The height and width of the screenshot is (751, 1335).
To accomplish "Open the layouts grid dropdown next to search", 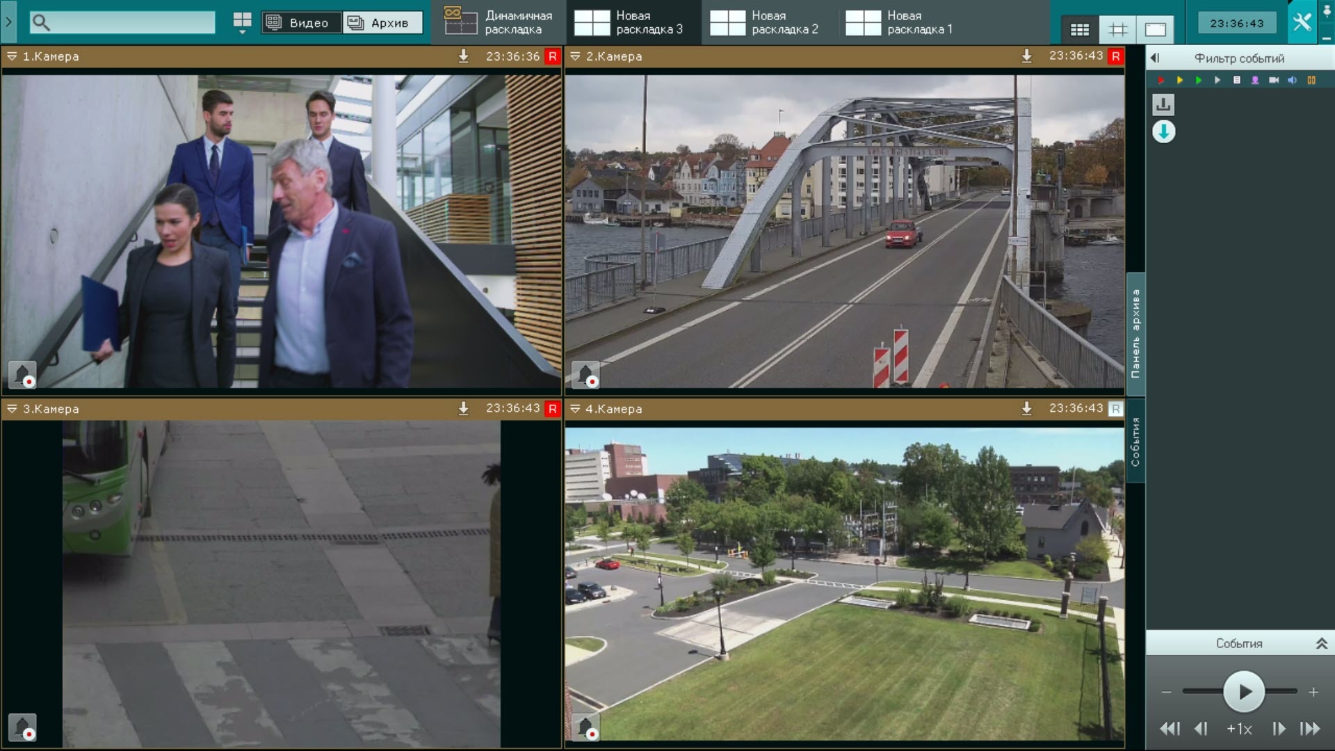I will pos(242,22).
